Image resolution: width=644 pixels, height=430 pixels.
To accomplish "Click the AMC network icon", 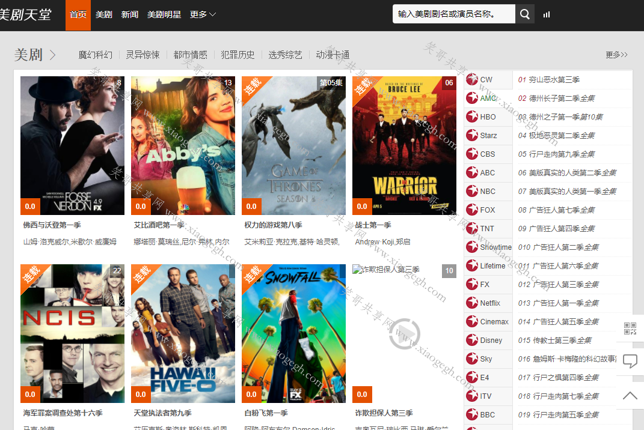I will [472, 98].
